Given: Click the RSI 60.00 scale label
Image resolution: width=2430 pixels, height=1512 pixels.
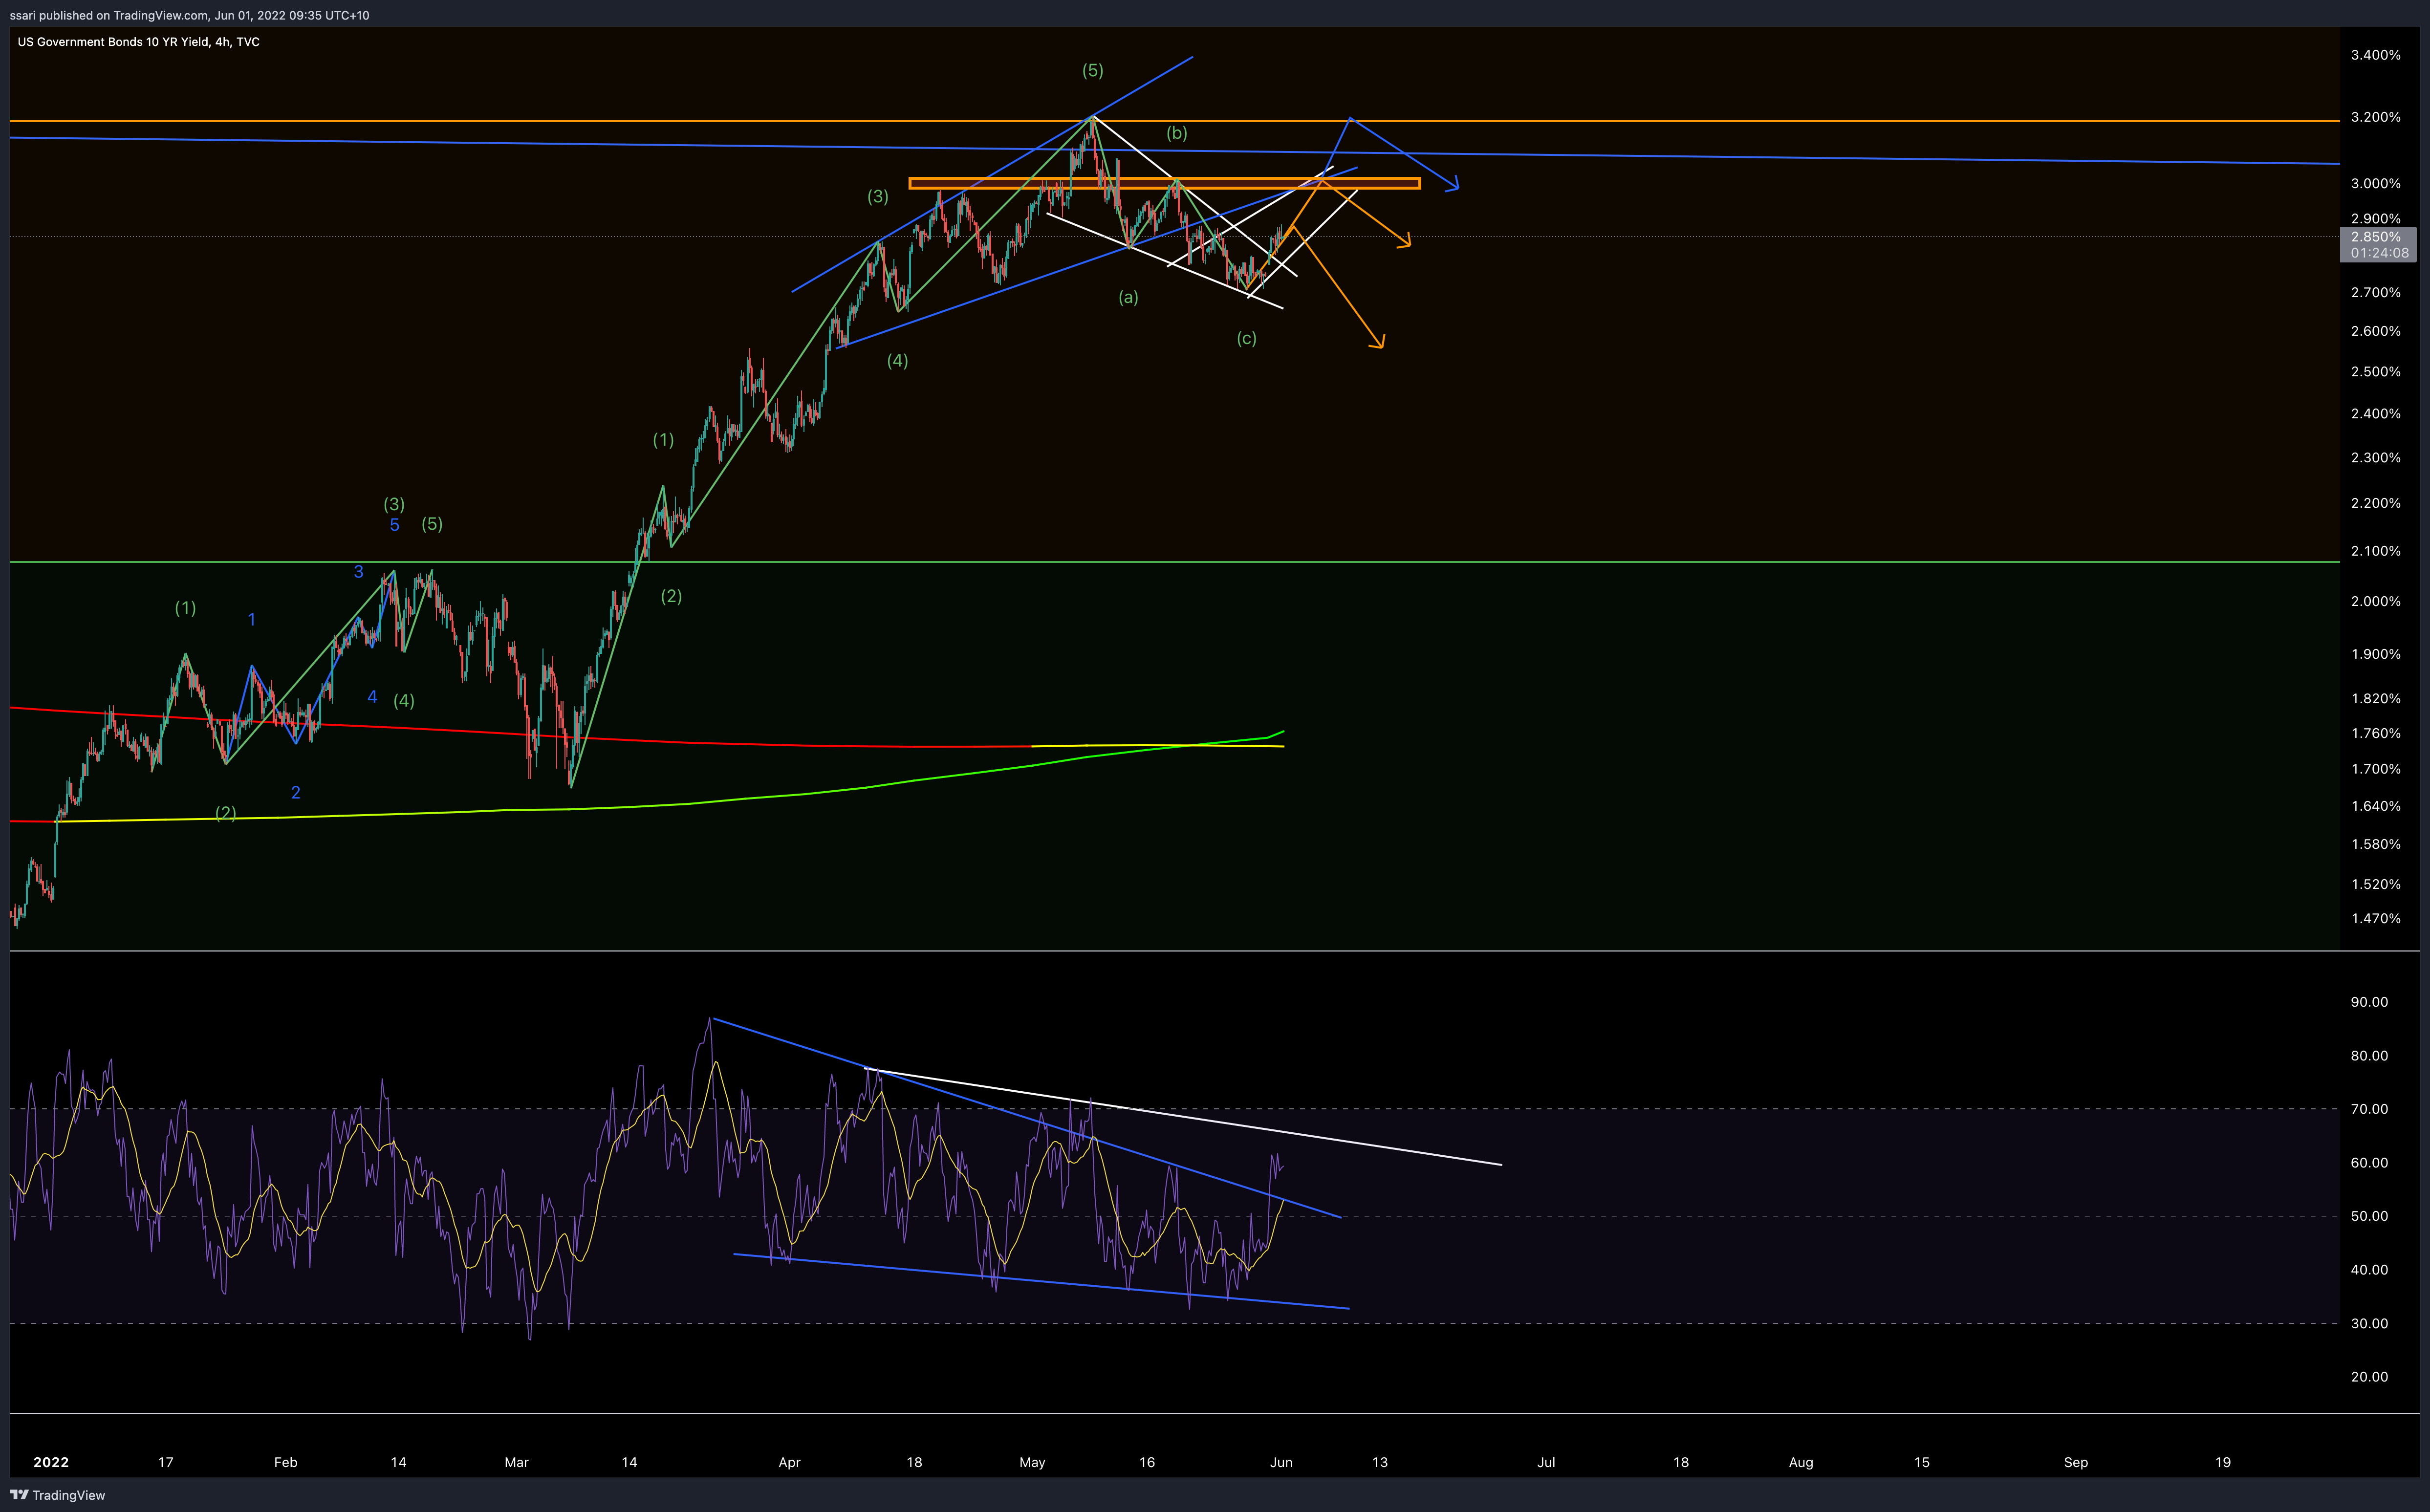Looking at the screenshot, I should coord(2369,1163).
